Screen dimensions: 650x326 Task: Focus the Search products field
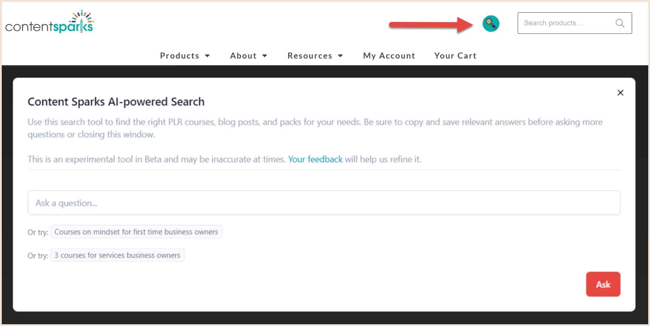[x=574, y=23]
